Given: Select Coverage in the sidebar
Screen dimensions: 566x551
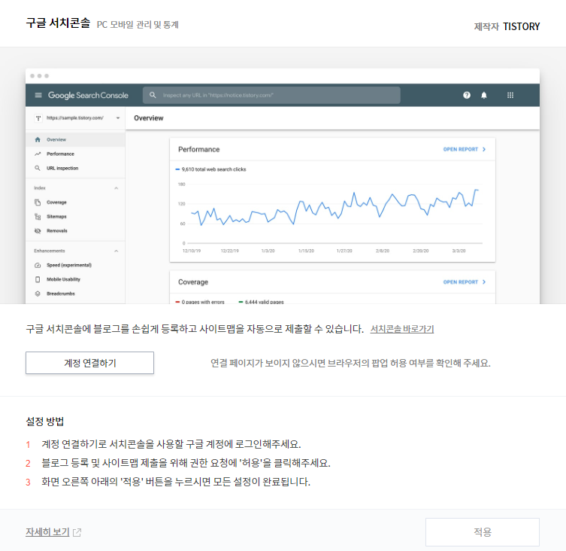Looking at the screenshot, I should (75, 202).
